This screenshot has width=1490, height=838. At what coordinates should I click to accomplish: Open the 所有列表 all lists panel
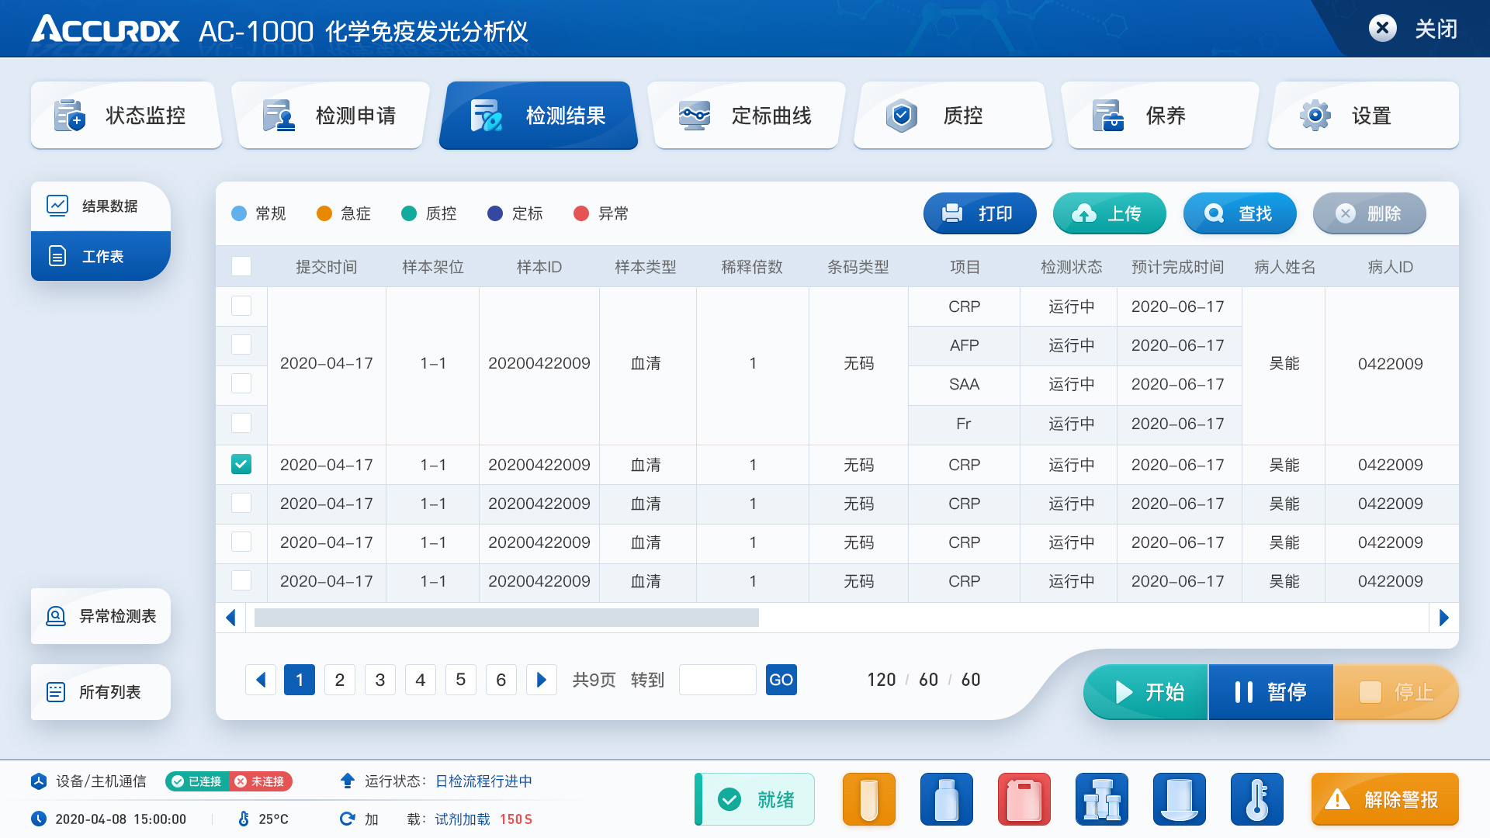tap(100, 691)
